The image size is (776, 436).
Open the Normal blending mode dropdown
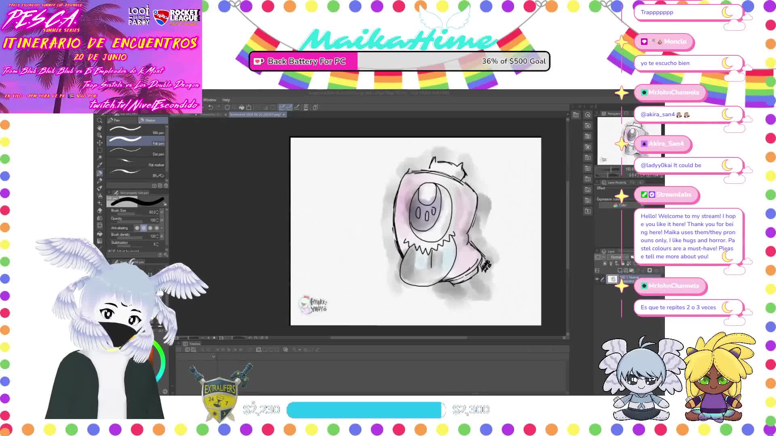point(618,257)
